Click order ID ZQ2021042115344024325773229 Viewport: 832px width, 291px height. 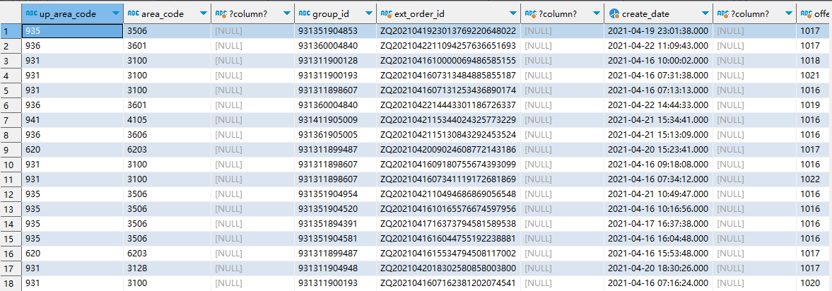449,120
